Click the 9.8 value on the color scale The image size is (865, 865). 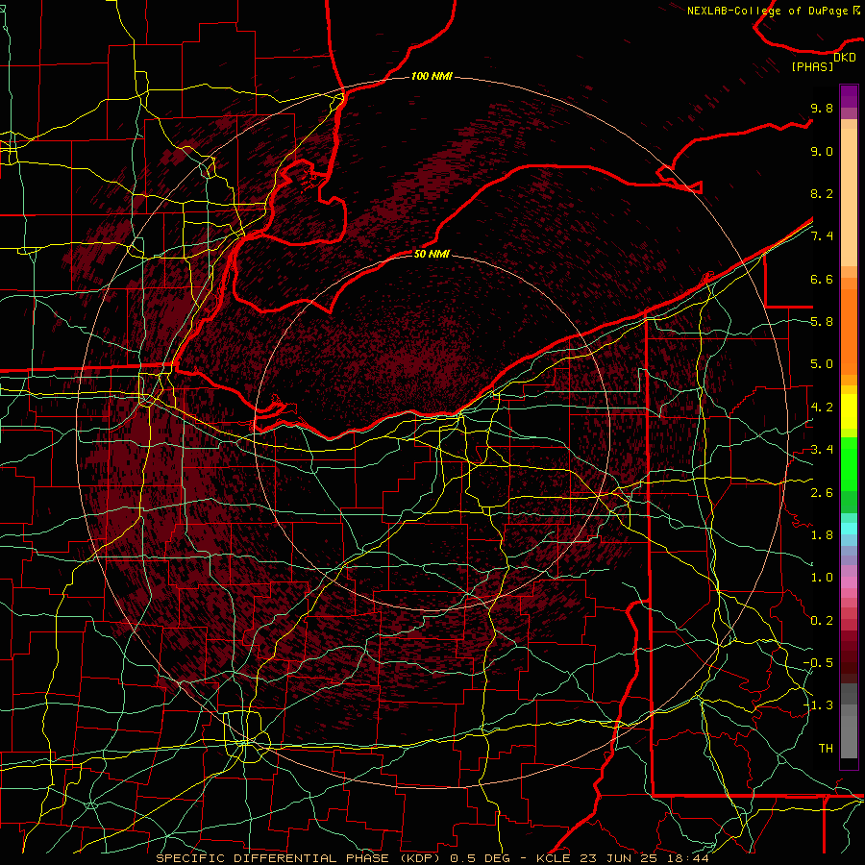point(822,108)
